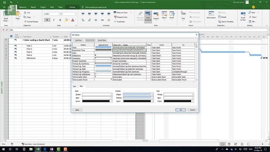
Task: Click Show For cell of Important Task row
Action: pos(129,50)
